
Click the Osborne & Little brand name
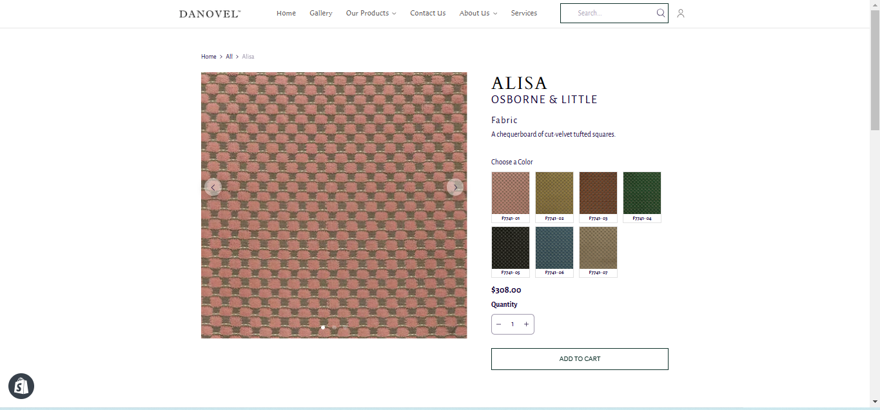[x=544, y=100]
